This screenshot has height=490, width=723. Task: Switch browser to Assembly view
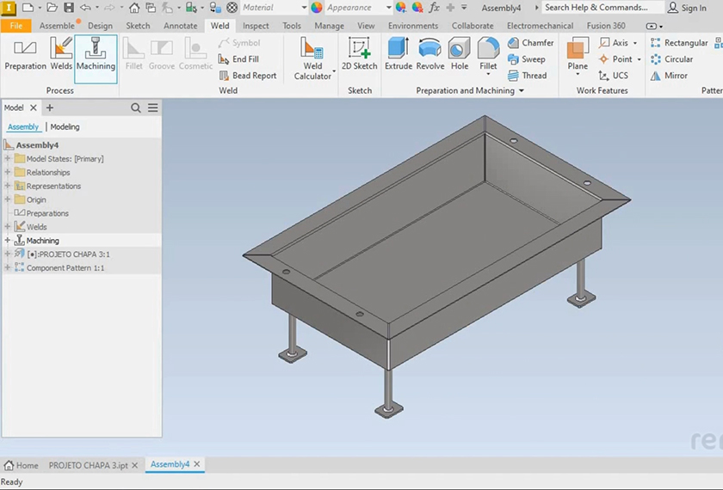pos(23,127)
